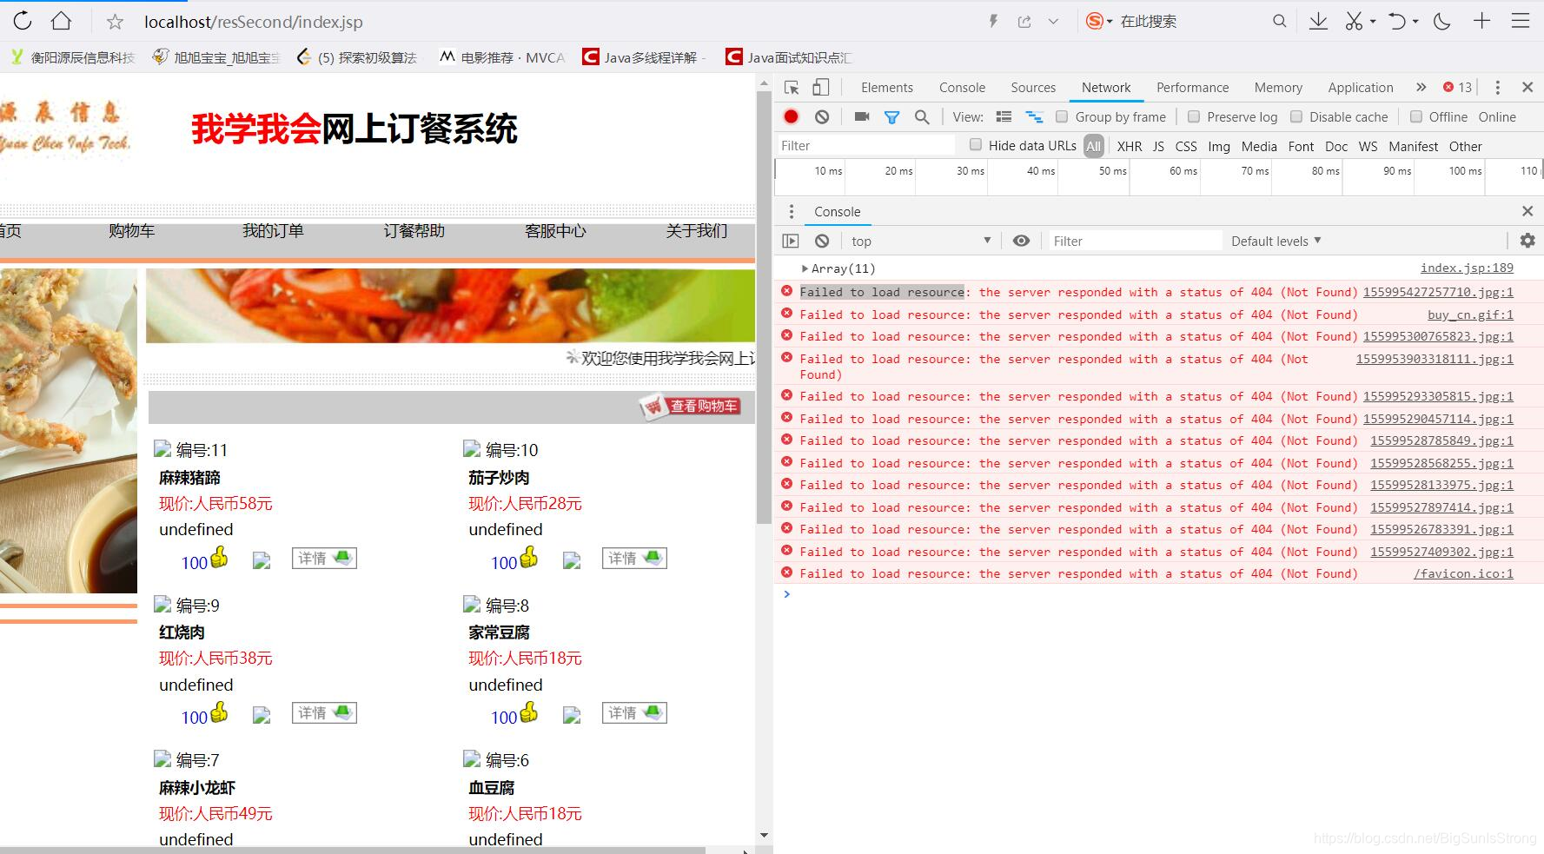The width and height of the screenshot is (1544, 854).
Task: Toggle night mode moon icon
Action: click(1442, 21)
